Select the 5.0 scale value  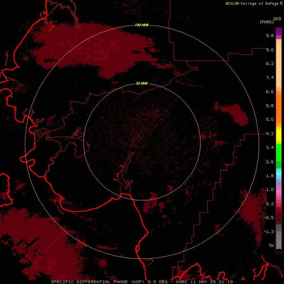pyautogui.click(x=270, y=120)
